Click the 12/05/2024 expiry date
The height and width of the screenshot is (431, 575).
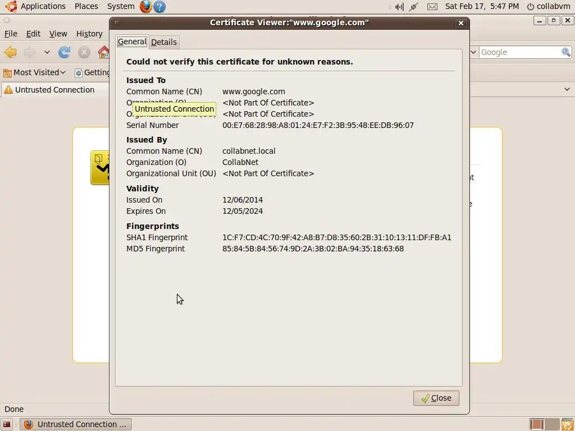tap(243, 211)
